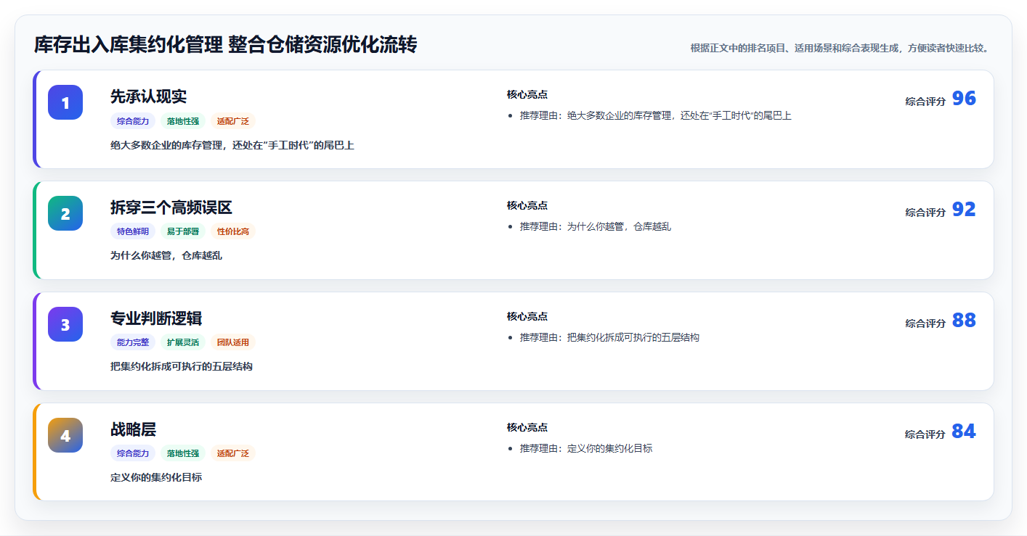Click the score value 84
The width and height of the screenshot is (1027, 536).
964,432
